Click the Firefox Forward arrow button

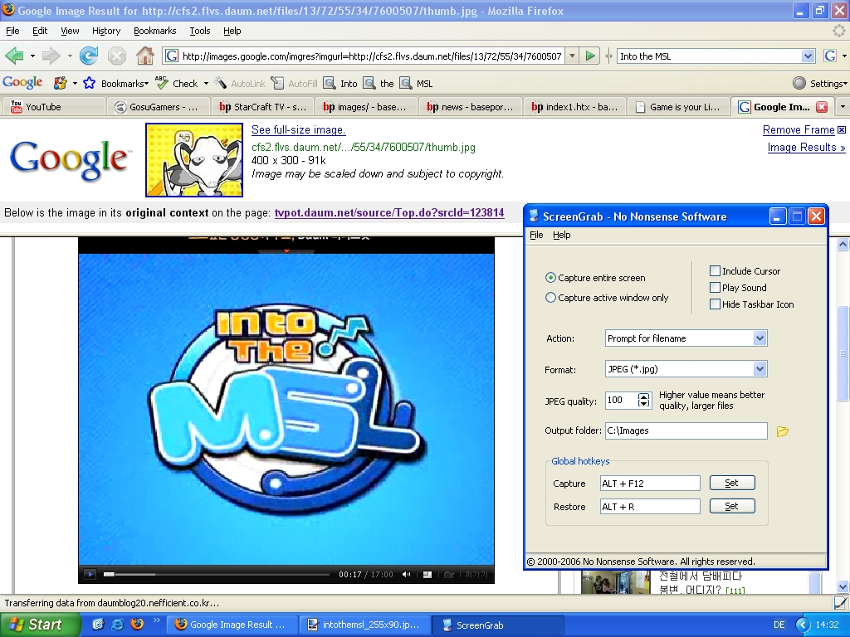pyautogui.click(x=51, y=56)
